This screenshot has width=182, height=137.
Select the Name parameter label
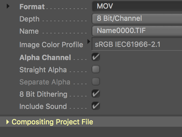pyautogui.click(x=29, y=31)
